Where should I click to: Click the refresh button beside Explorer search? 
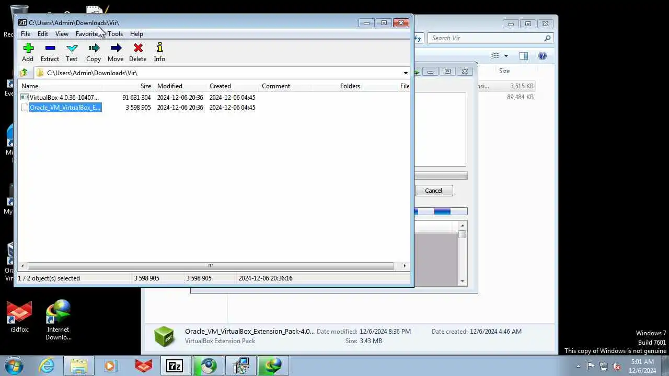419,38
